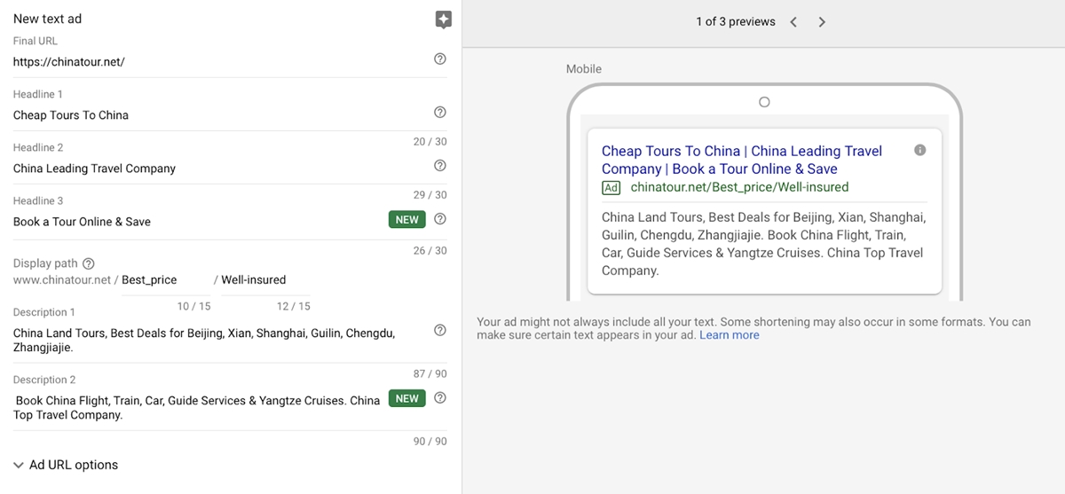Open help icon for Description 2
Viewport: 1065px width, 494px height.
tap(440, 398)
